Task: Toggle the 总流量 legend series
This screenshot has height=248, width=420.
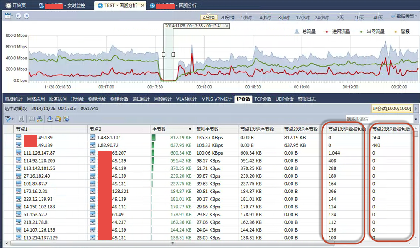Action: tap(306, 32)
